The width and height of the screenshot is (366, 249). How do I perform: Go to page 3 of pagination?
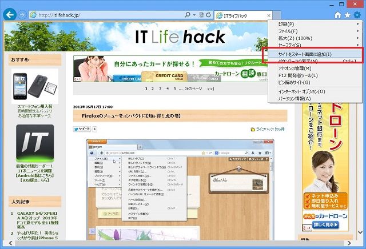[160, 89]
